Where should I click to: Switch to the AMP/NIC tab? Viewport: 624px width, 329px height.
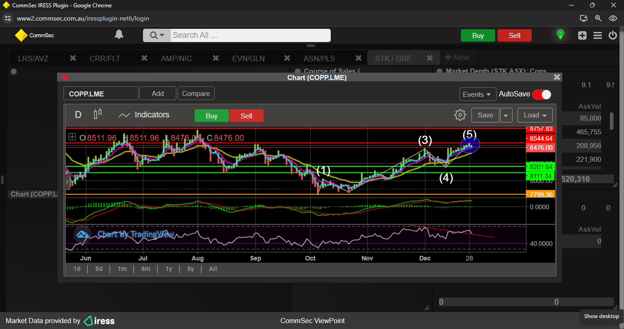176,58
